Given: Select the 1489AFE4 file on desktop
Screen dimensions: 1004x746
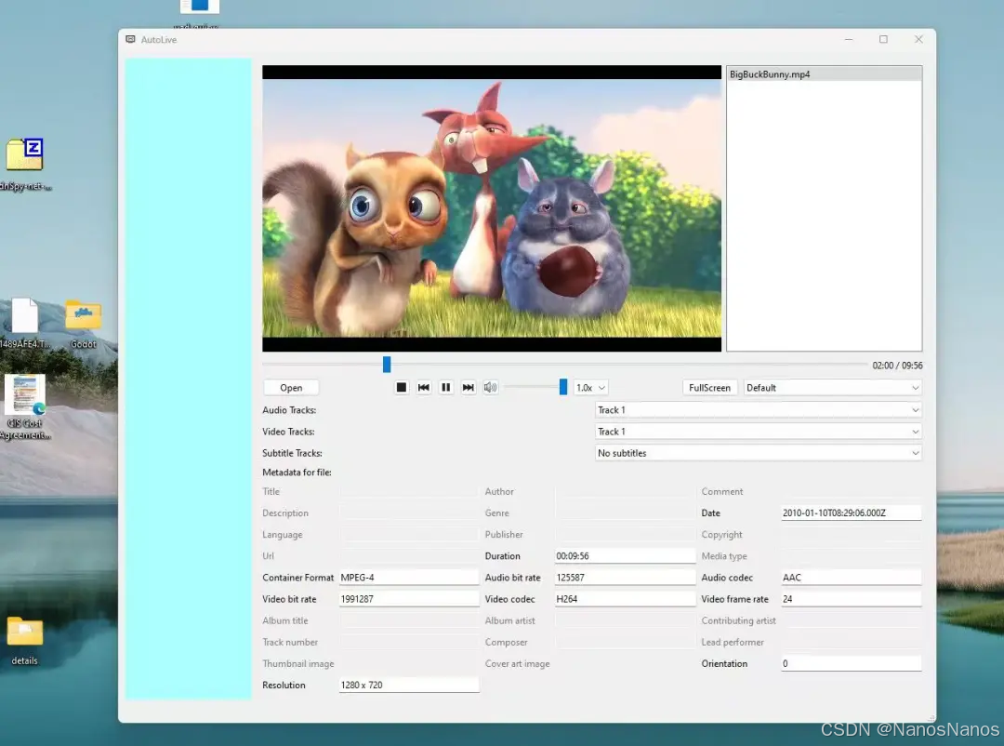Looking at the screenshot, I should pos(25,324).
